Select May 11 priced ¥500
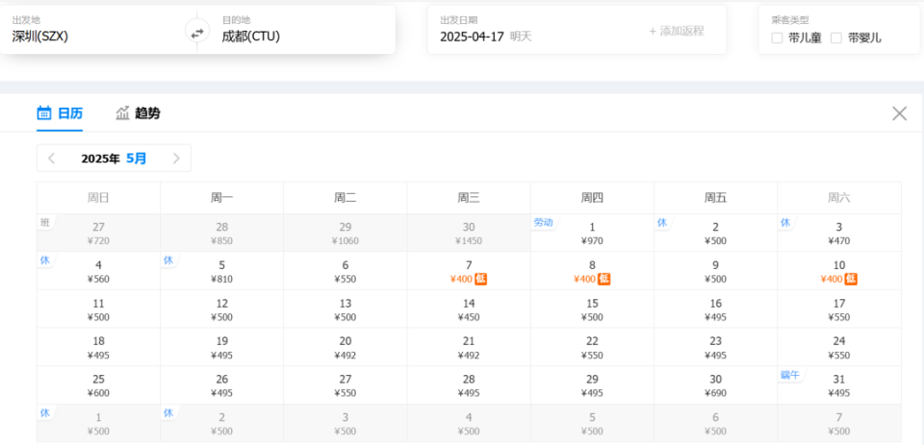 point(98,309)
